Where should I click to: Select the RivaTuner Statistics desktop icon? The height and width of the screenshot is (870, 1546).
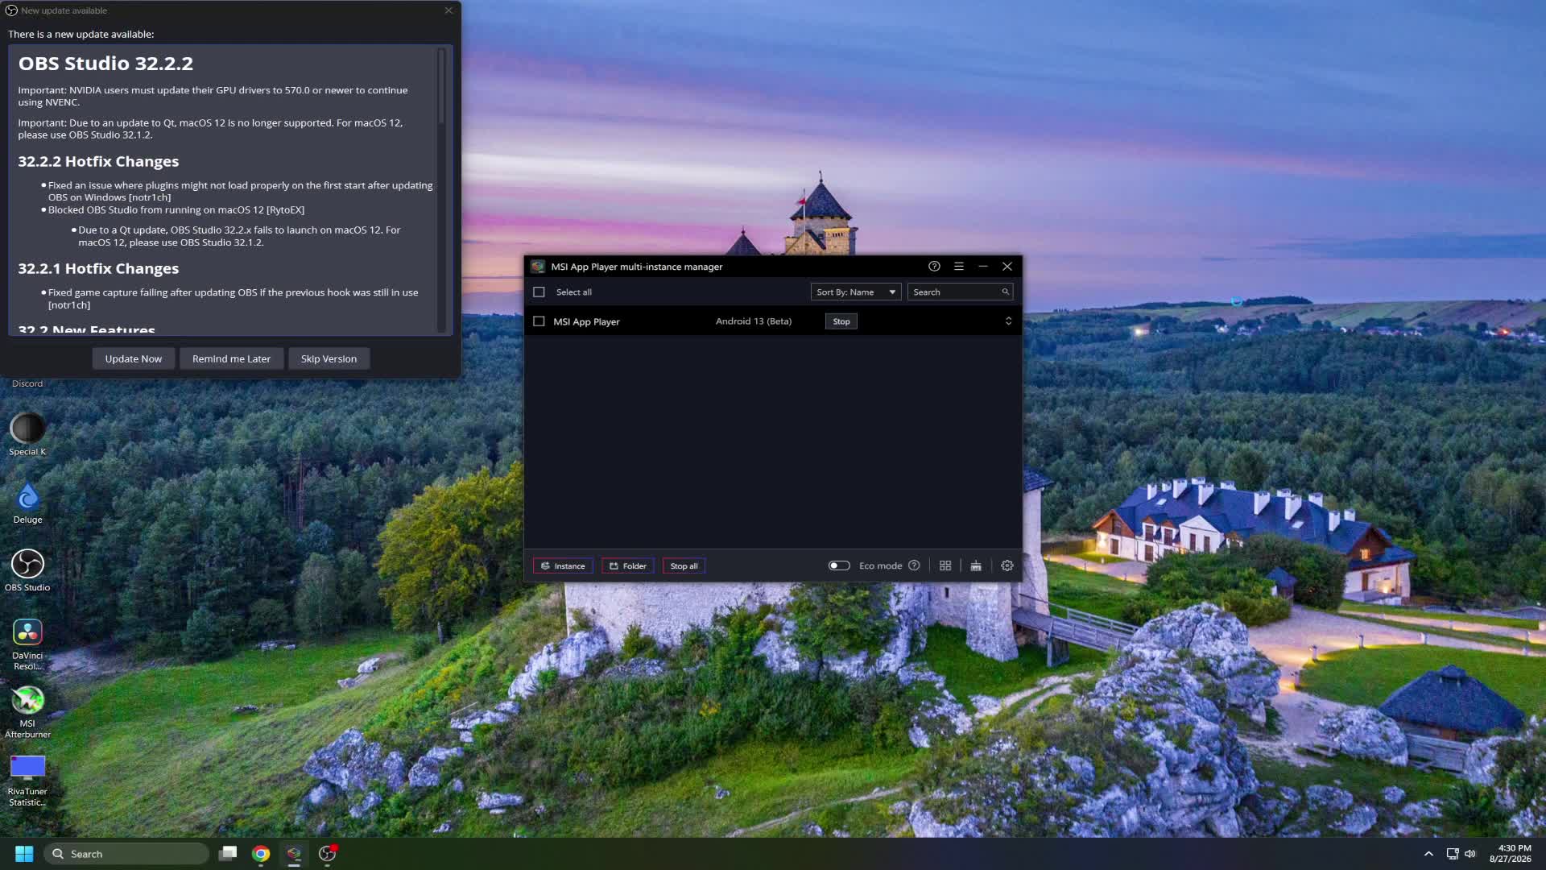click(x=27, y=781)
